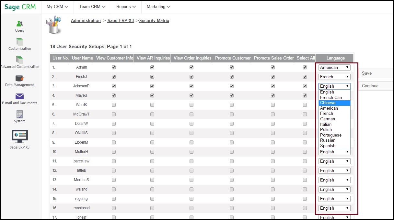Open the Language dropdown for montanad

334,208
